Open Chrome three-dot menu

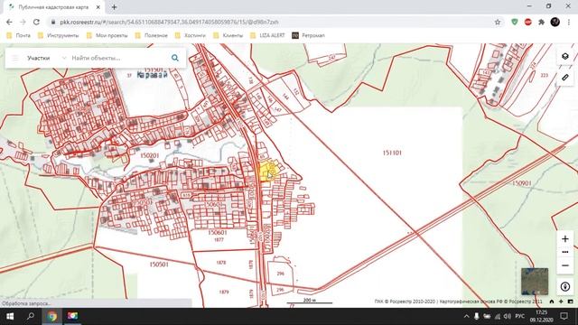coord(569,22)
